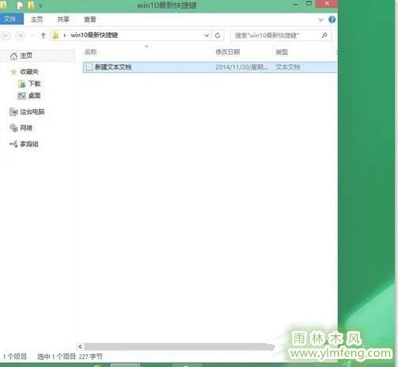The height and width of the screenshot is (367, 398).
Task: Switch to the 共享 ribbon tab
Action: coord(63,19)
